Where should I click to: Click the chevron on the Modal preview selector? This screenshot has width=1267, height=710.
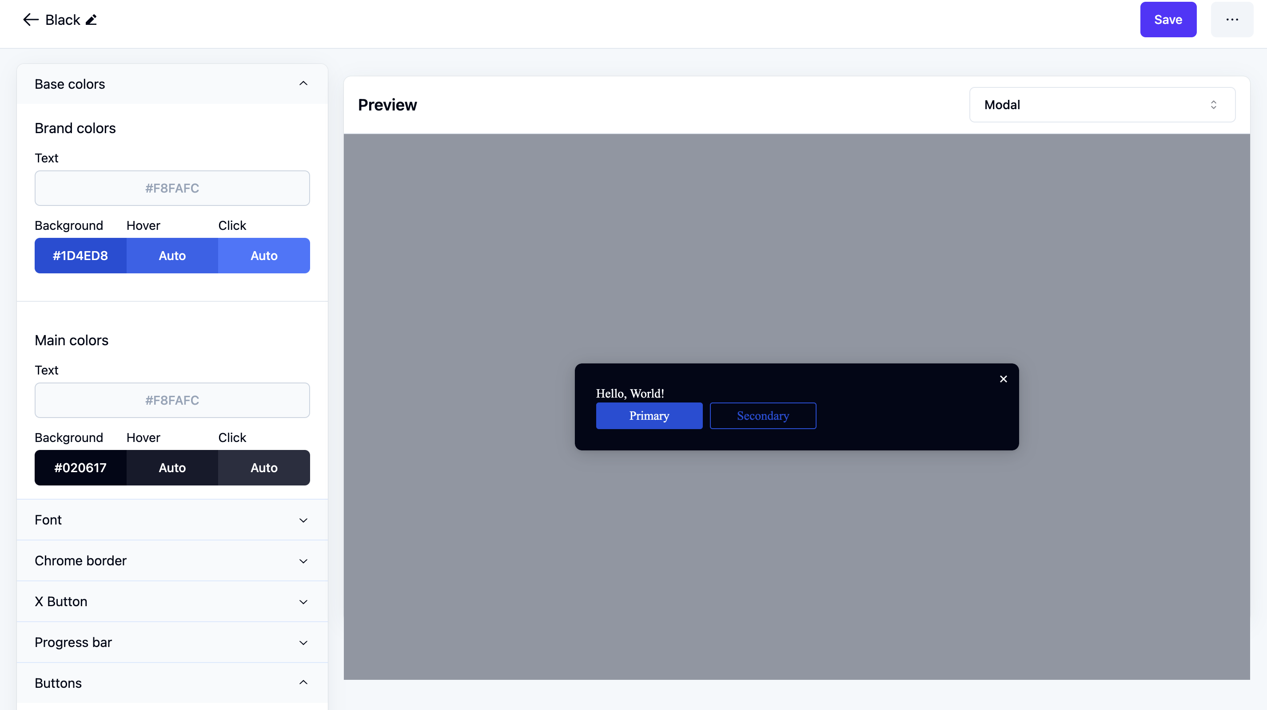(1214, 104)
